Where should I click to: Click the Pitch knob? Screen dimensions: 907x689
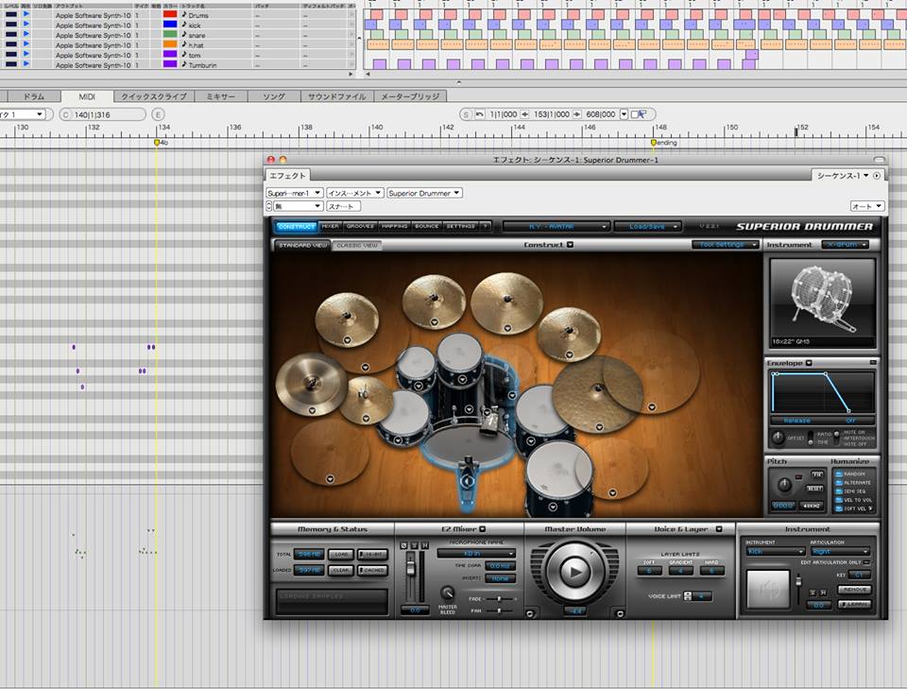pos(784,485)
